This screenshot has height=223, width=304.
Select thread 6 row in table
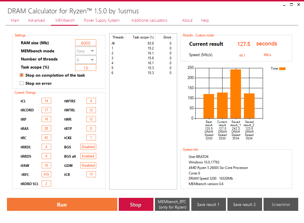[x=142, y=73]
